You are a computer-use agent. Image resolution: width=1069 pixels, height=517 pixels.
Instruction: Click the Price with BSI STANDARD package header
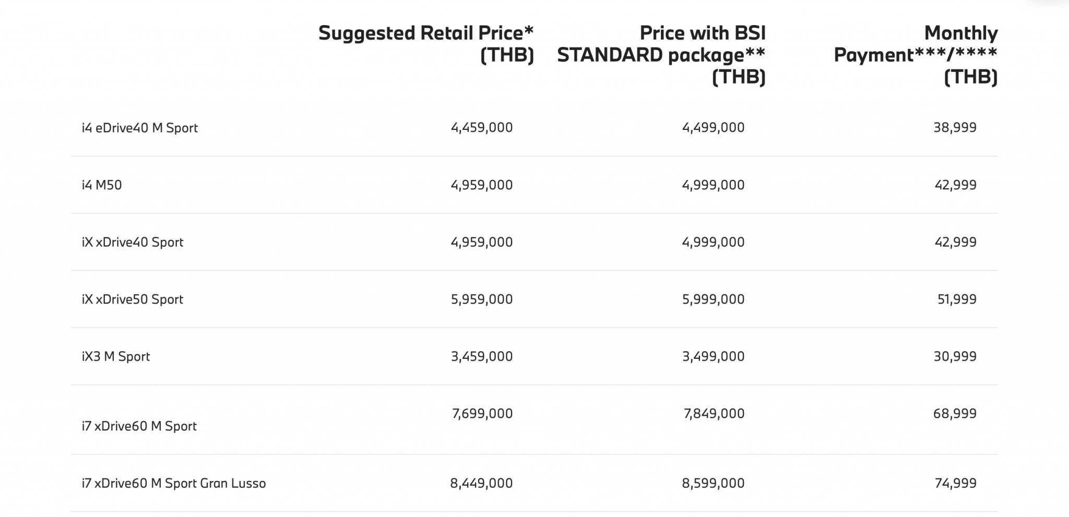[661, 55]
